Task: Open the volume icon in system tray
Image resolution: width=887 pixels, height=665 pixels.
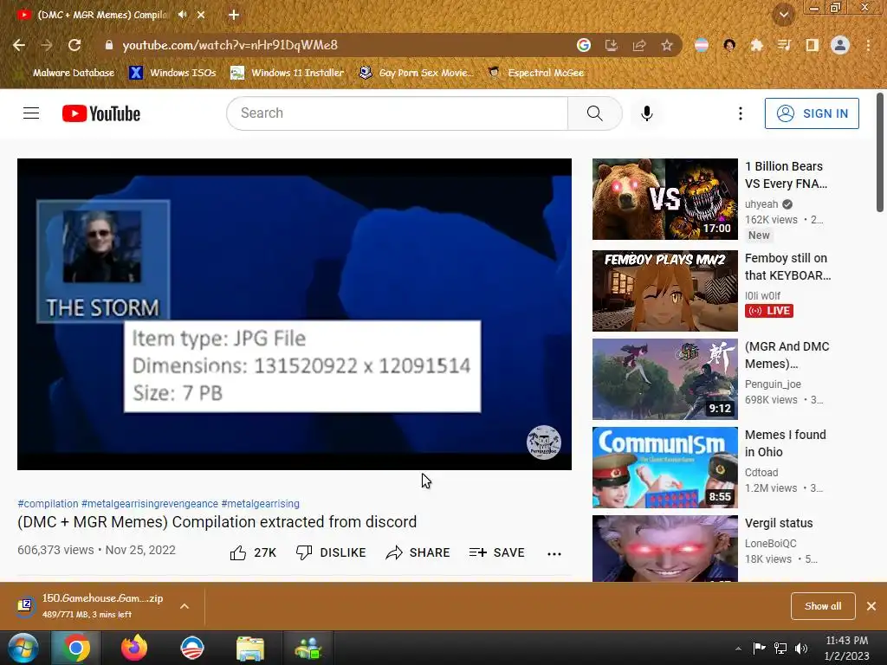Action: coord(801,649)
